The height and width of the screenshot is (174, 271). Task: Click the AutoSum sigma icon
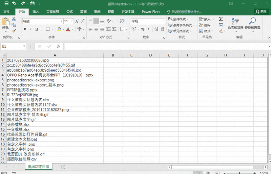(221, 19)
